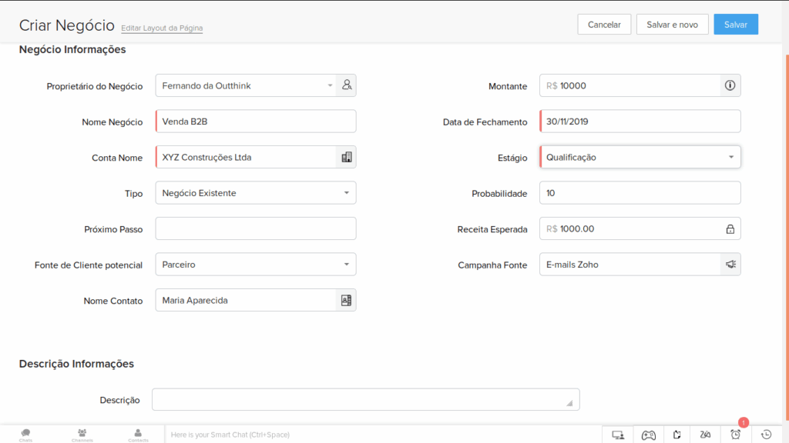Viewport: 789px width, 443px height.
Task: Click the owner lookup person icon
Action: tap(347, 85)
